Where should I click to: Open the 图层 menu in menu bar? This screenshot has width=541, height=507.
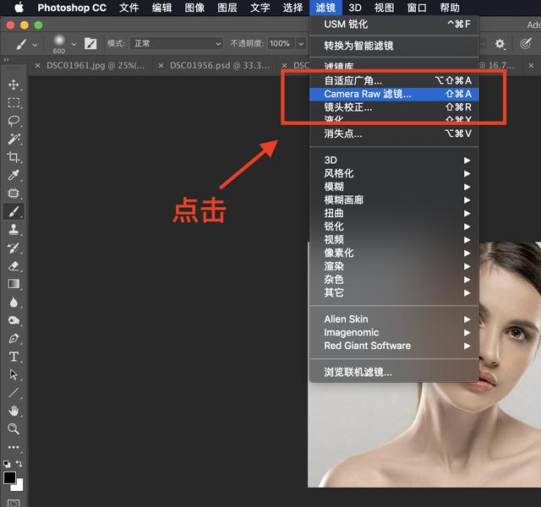coord(227,8)
